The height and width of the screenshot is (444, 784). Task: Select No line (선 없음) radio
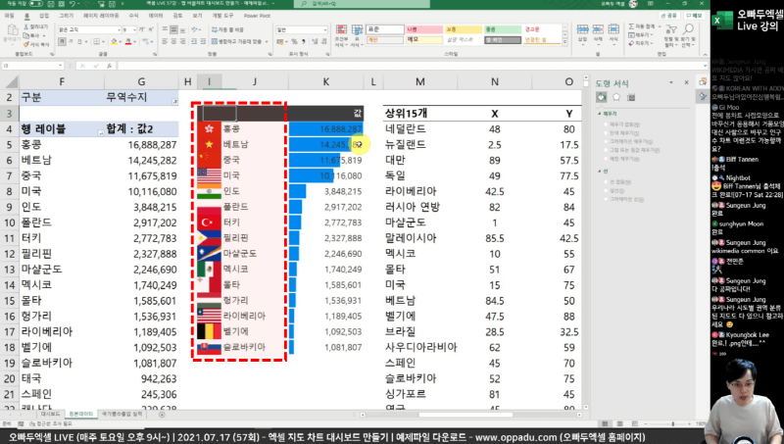tap(606, 182)
